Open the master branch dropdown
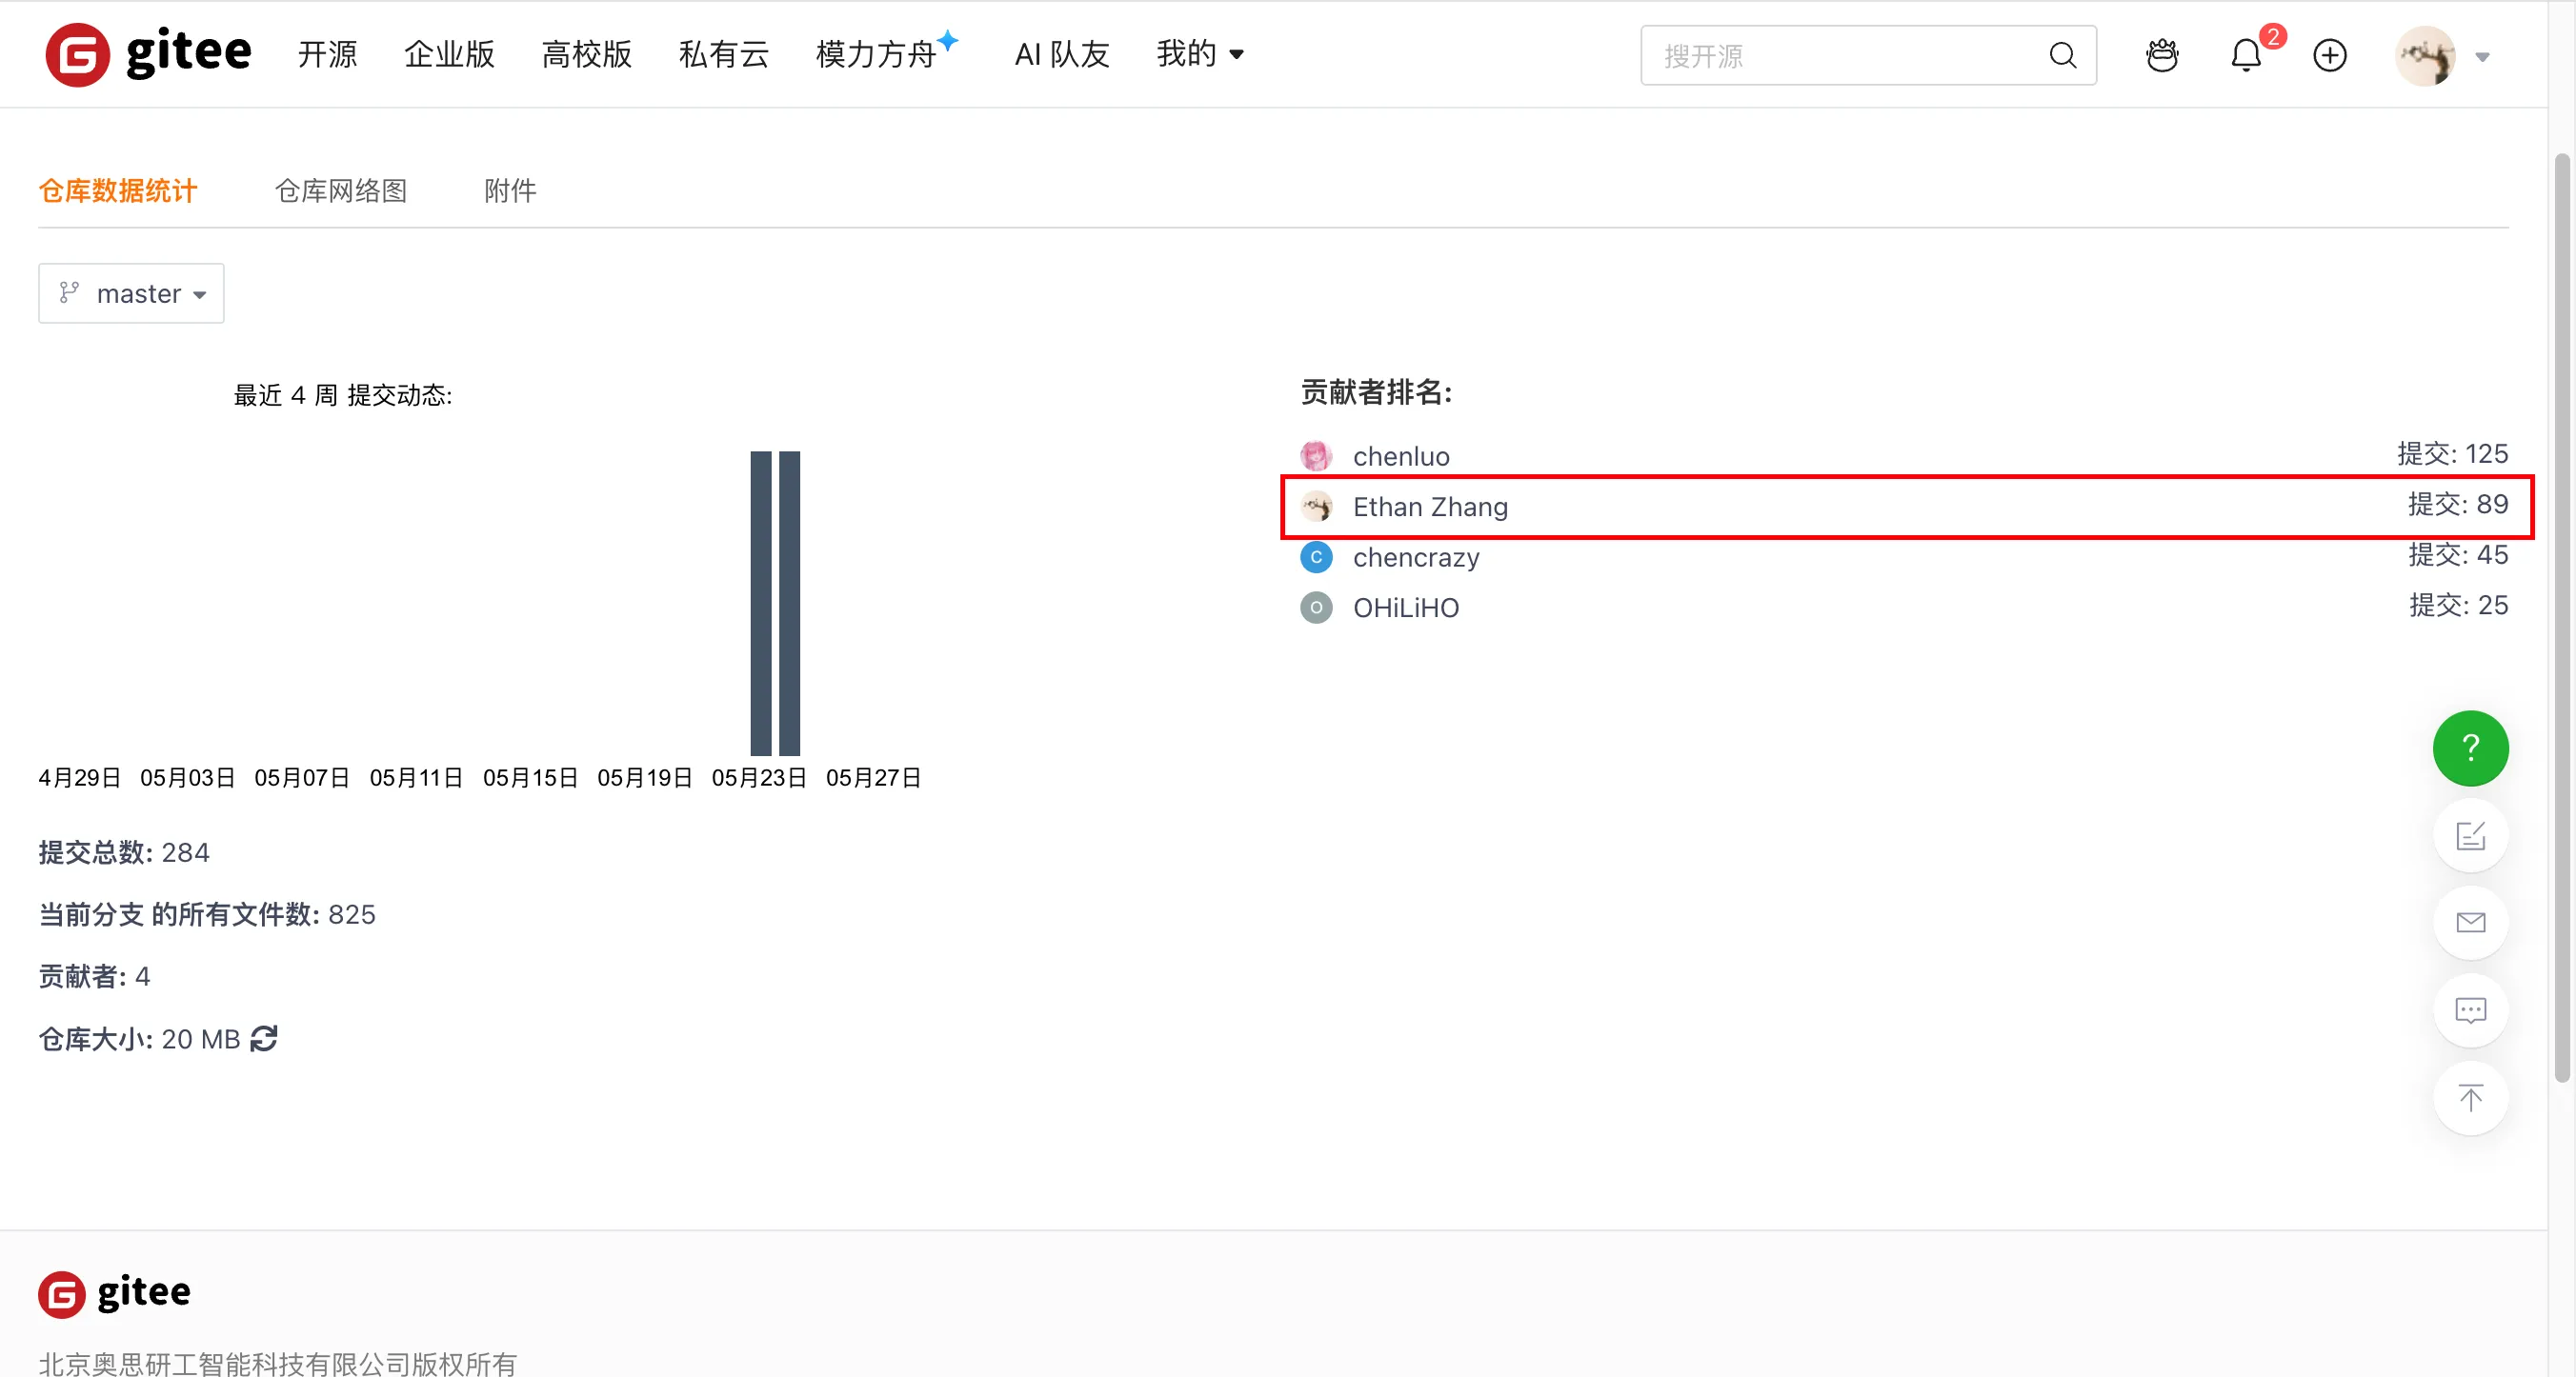Image resolution: width=2576 pixels, height=1377 pixels. pos(131,292)
